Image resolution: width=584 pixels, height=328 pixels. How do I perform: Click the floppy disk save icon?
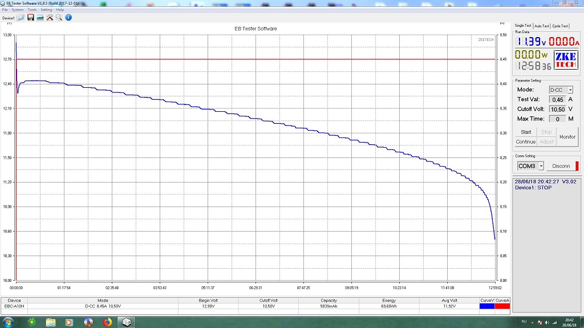[x=31, y=18]
